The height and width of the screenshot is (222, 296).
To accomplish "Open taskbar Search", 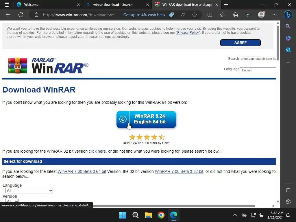I will pyautogui.click(x=135, y=215).
